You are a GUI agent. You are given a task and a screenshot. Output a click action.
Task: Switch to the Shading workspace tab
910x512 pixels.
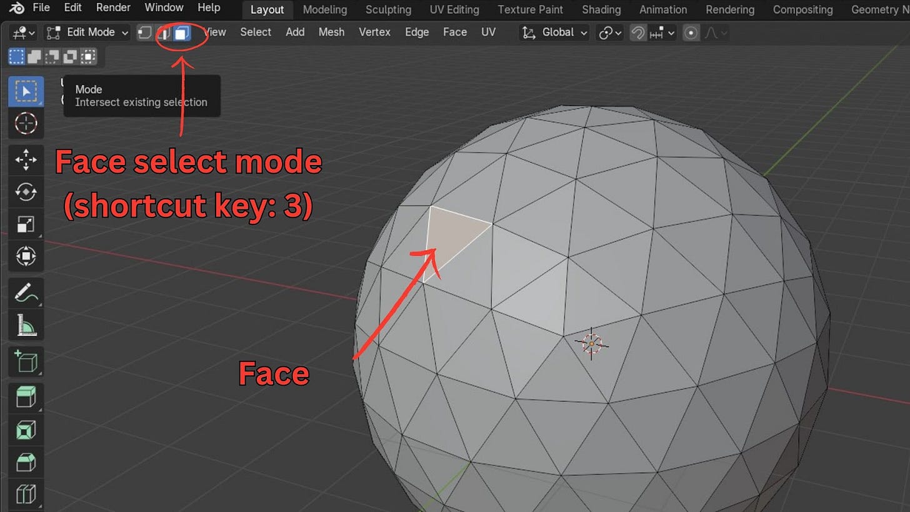pos(601,9)
